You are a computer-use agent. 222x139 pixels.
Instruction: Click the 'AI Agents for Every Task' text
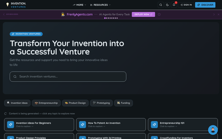[x=114, y=14]
